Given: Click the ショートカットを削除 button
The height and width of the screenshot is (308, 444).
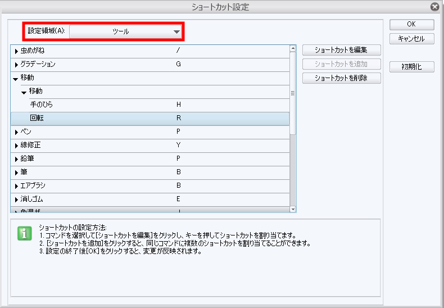Looking at the screenshot, I should 342,78.
